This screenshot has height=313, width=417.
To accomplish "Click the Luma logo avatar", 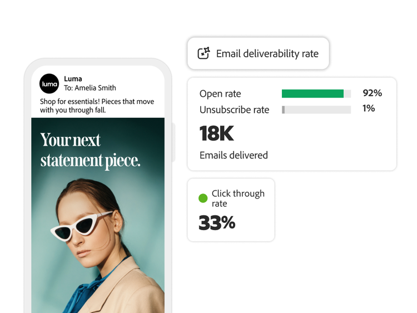I will [x=49, y=83].
